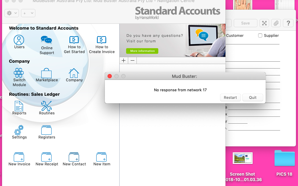298x186 pixels.
Task: Click Quit in the Mud Buster dialog
Action: coord(253,97)
